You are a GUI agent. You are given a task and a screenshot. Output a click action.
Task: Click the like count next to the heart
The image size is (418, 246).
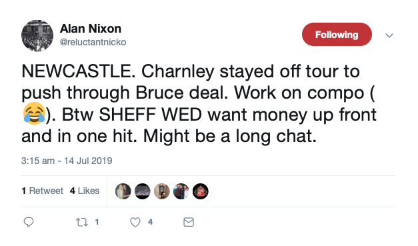pyautogui.click(x=151, y=222)
